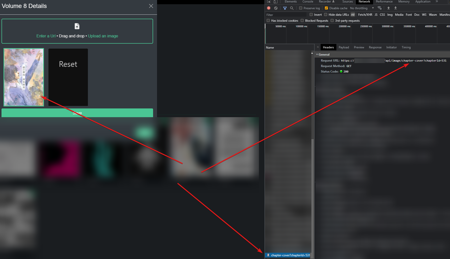Screen dimensions: 450x259
Task: Open the Timing request tab
Action: 406,47
